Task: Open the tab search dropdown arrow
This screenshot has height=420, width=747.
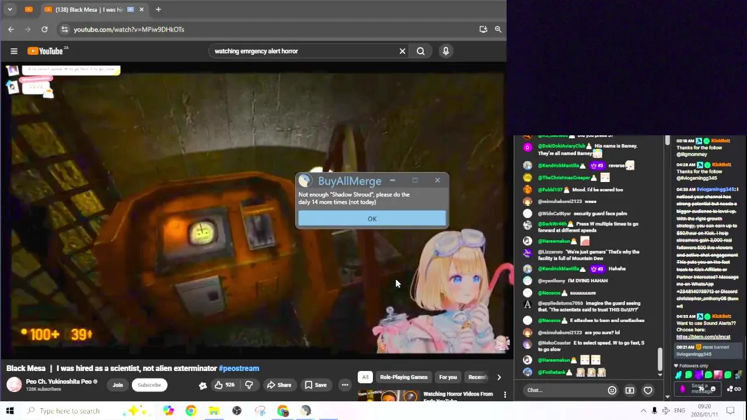Action: (10, 9)
